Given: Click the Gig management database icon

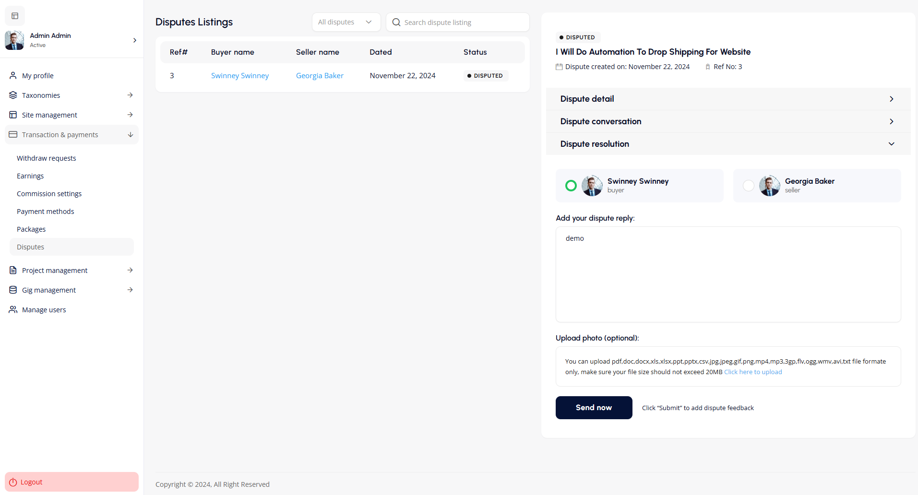Looking at the screenshot, I should point(13,290).
